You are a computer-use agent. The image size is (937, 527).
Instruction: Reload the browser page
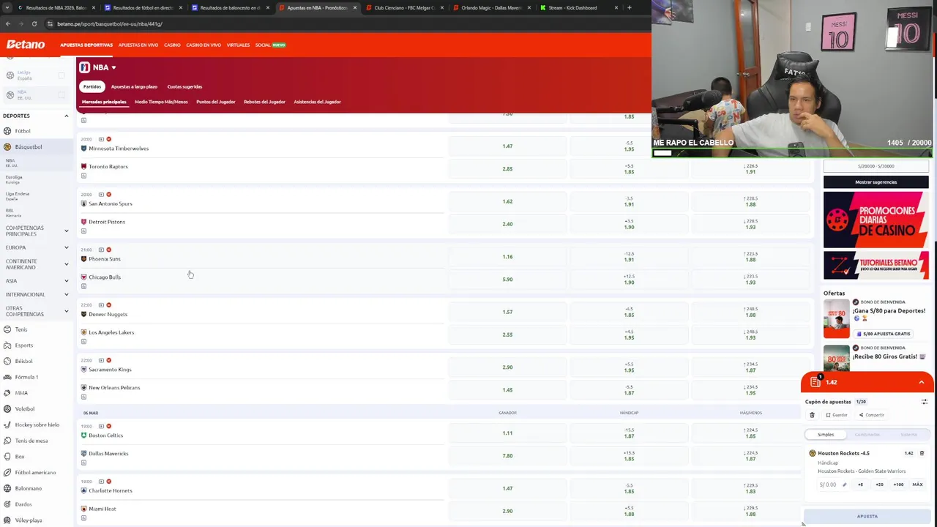point(34,23)
